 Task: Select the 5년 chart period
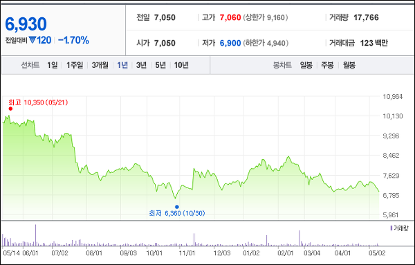pos(160,65)
